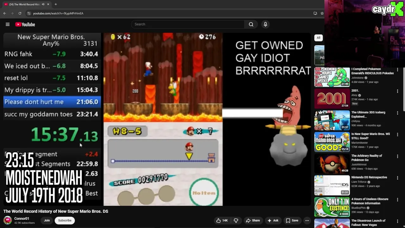Open options menu for Pokémon Go video
The height and width of the screenshot is (228, 405).
(x=397, y=156)
